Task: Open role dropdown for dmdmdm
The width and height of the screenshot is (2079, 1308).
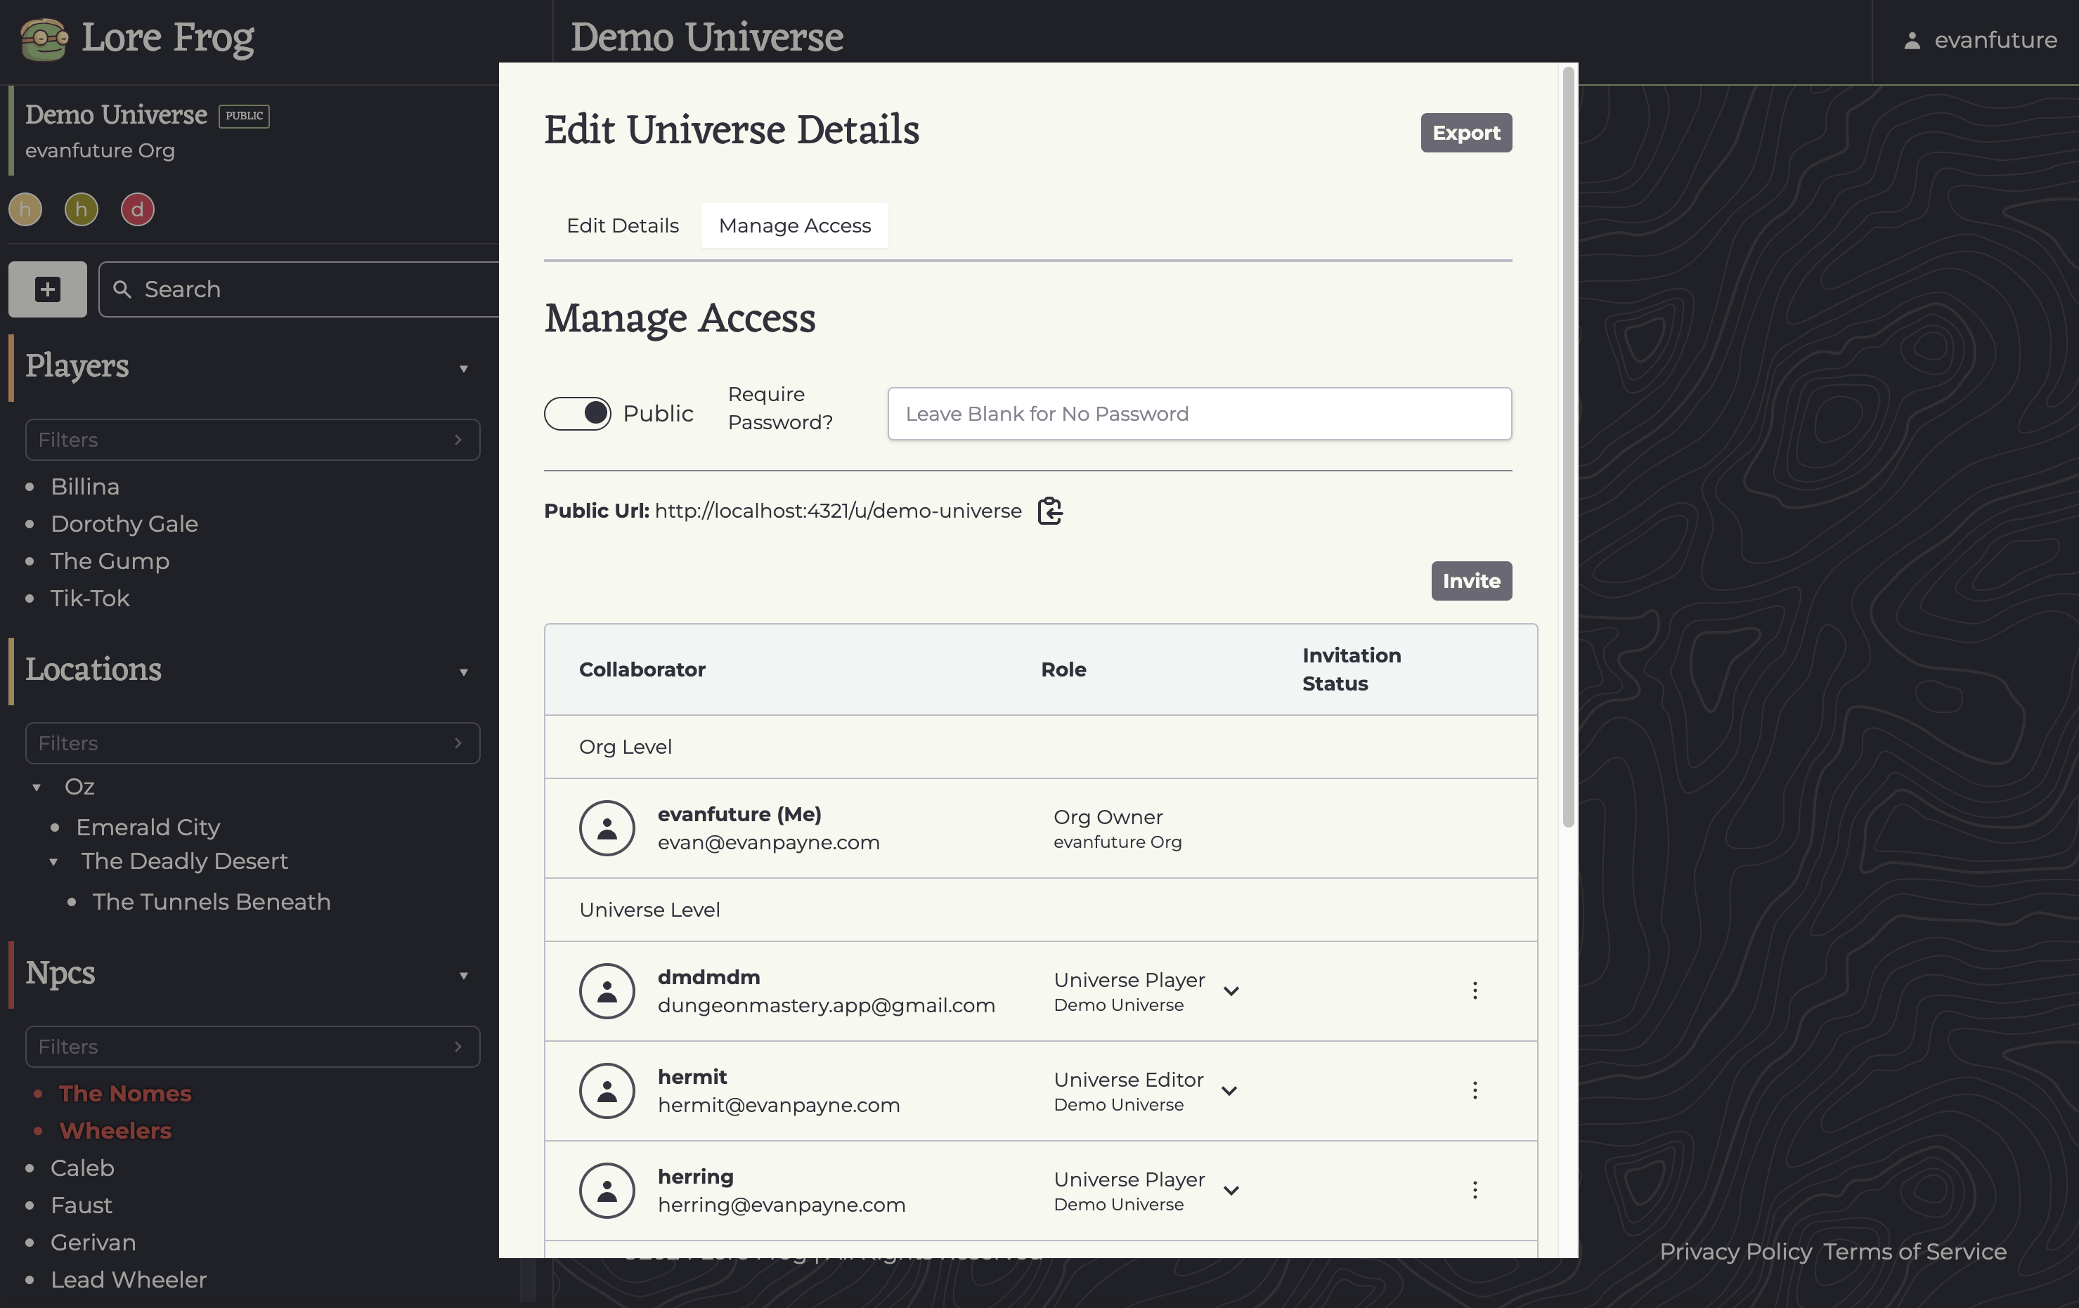Action: coord(1231,991)
